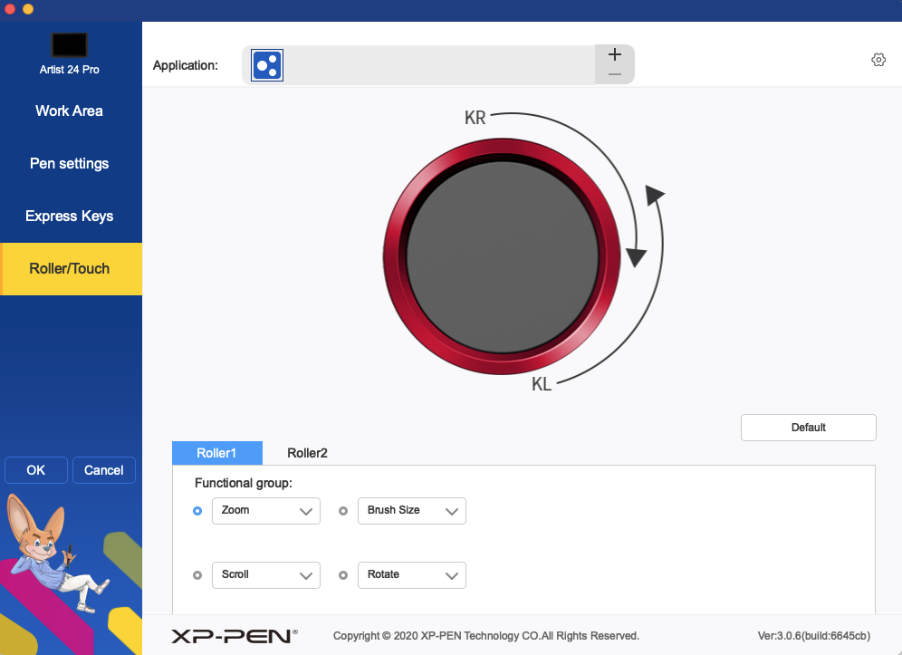Select the Rotate radio button
Viewport: 902px width, 655px height.
tap(343, 575)
